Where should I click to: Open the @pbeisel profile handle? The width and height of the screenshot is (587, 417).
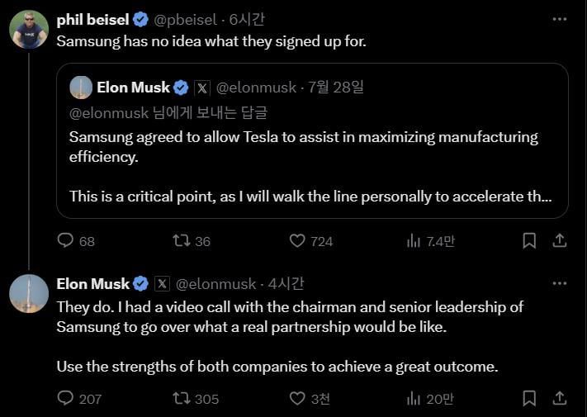[x=187, y=19]
